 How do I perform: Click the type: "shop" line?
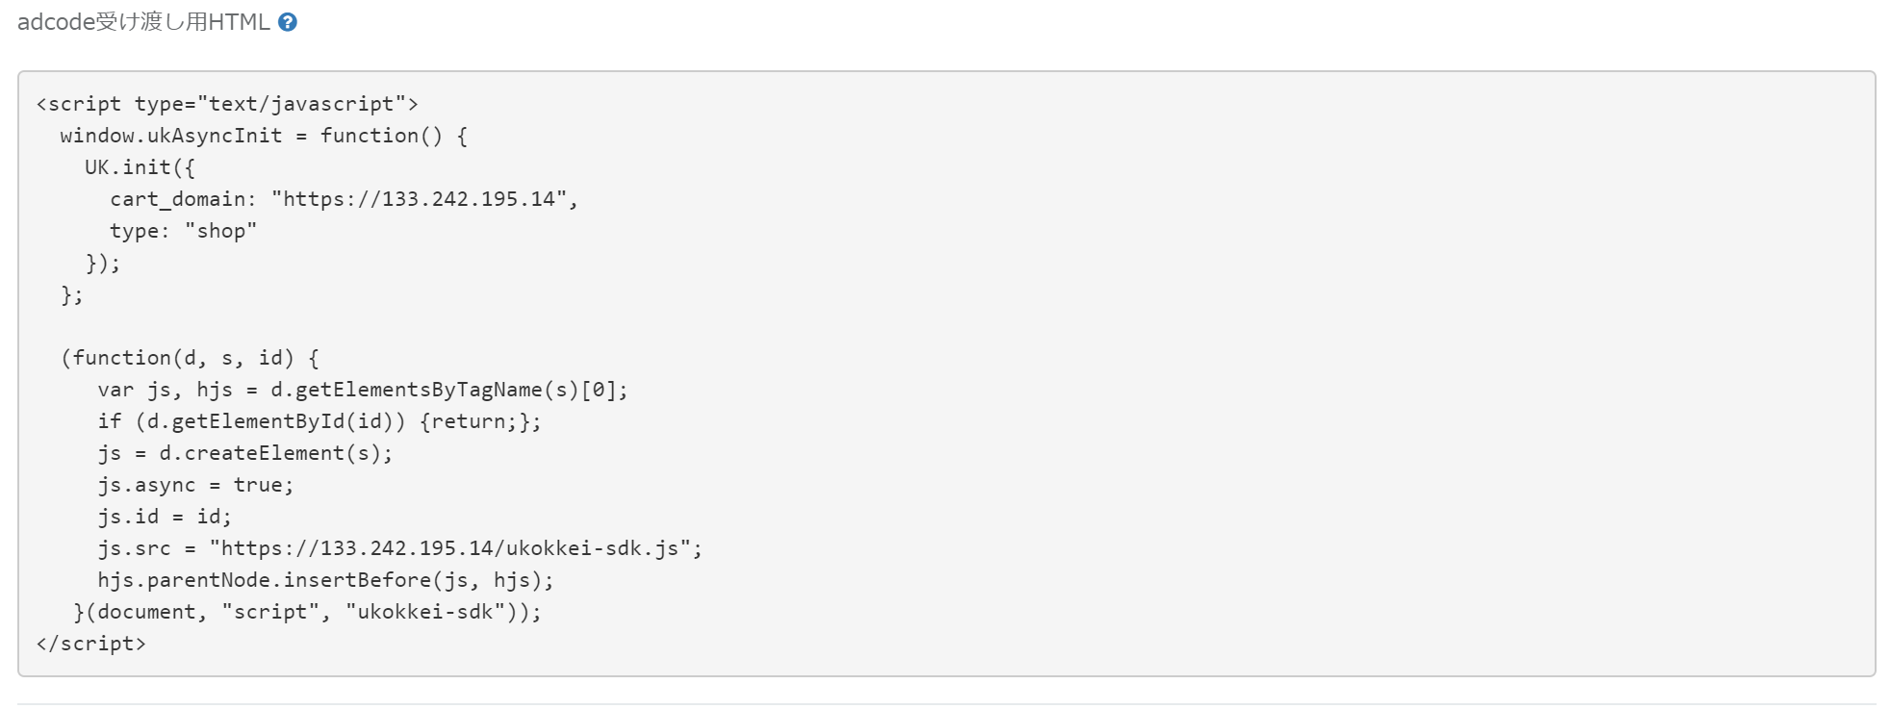183,231
